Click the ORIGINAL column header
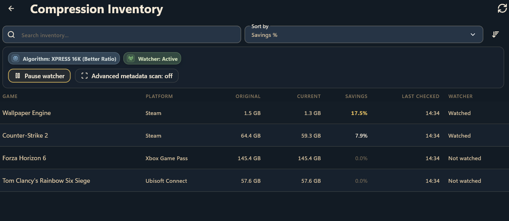This screenshot has height=221, width=509. coord(248,96)
